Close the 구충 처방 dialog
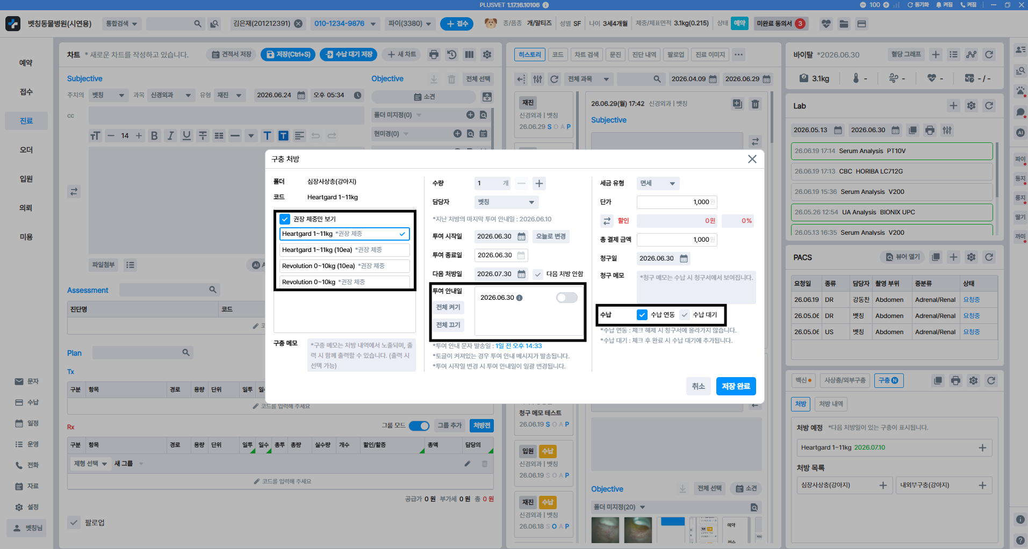This screenshot has width=1028, height=549. click(752, 159)
